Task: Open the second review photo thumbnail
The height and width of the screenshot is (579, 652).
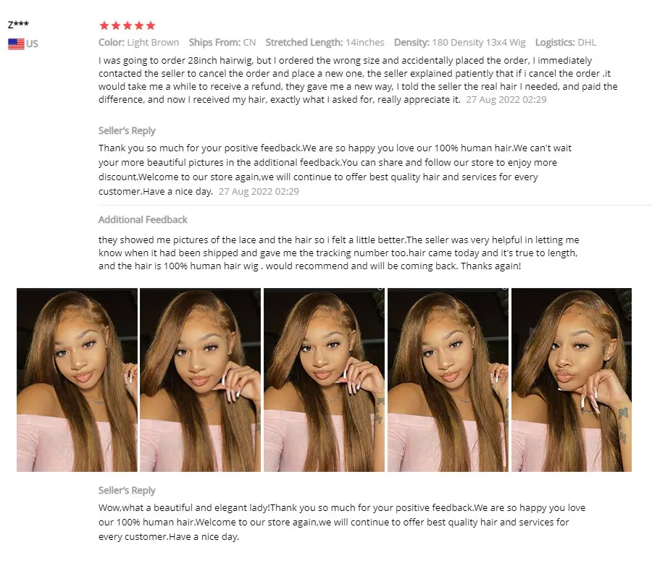Action: (201, 380)
